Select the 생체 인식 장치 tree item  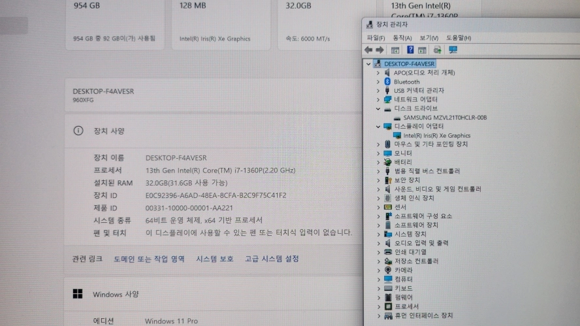[x=414, y=198]
